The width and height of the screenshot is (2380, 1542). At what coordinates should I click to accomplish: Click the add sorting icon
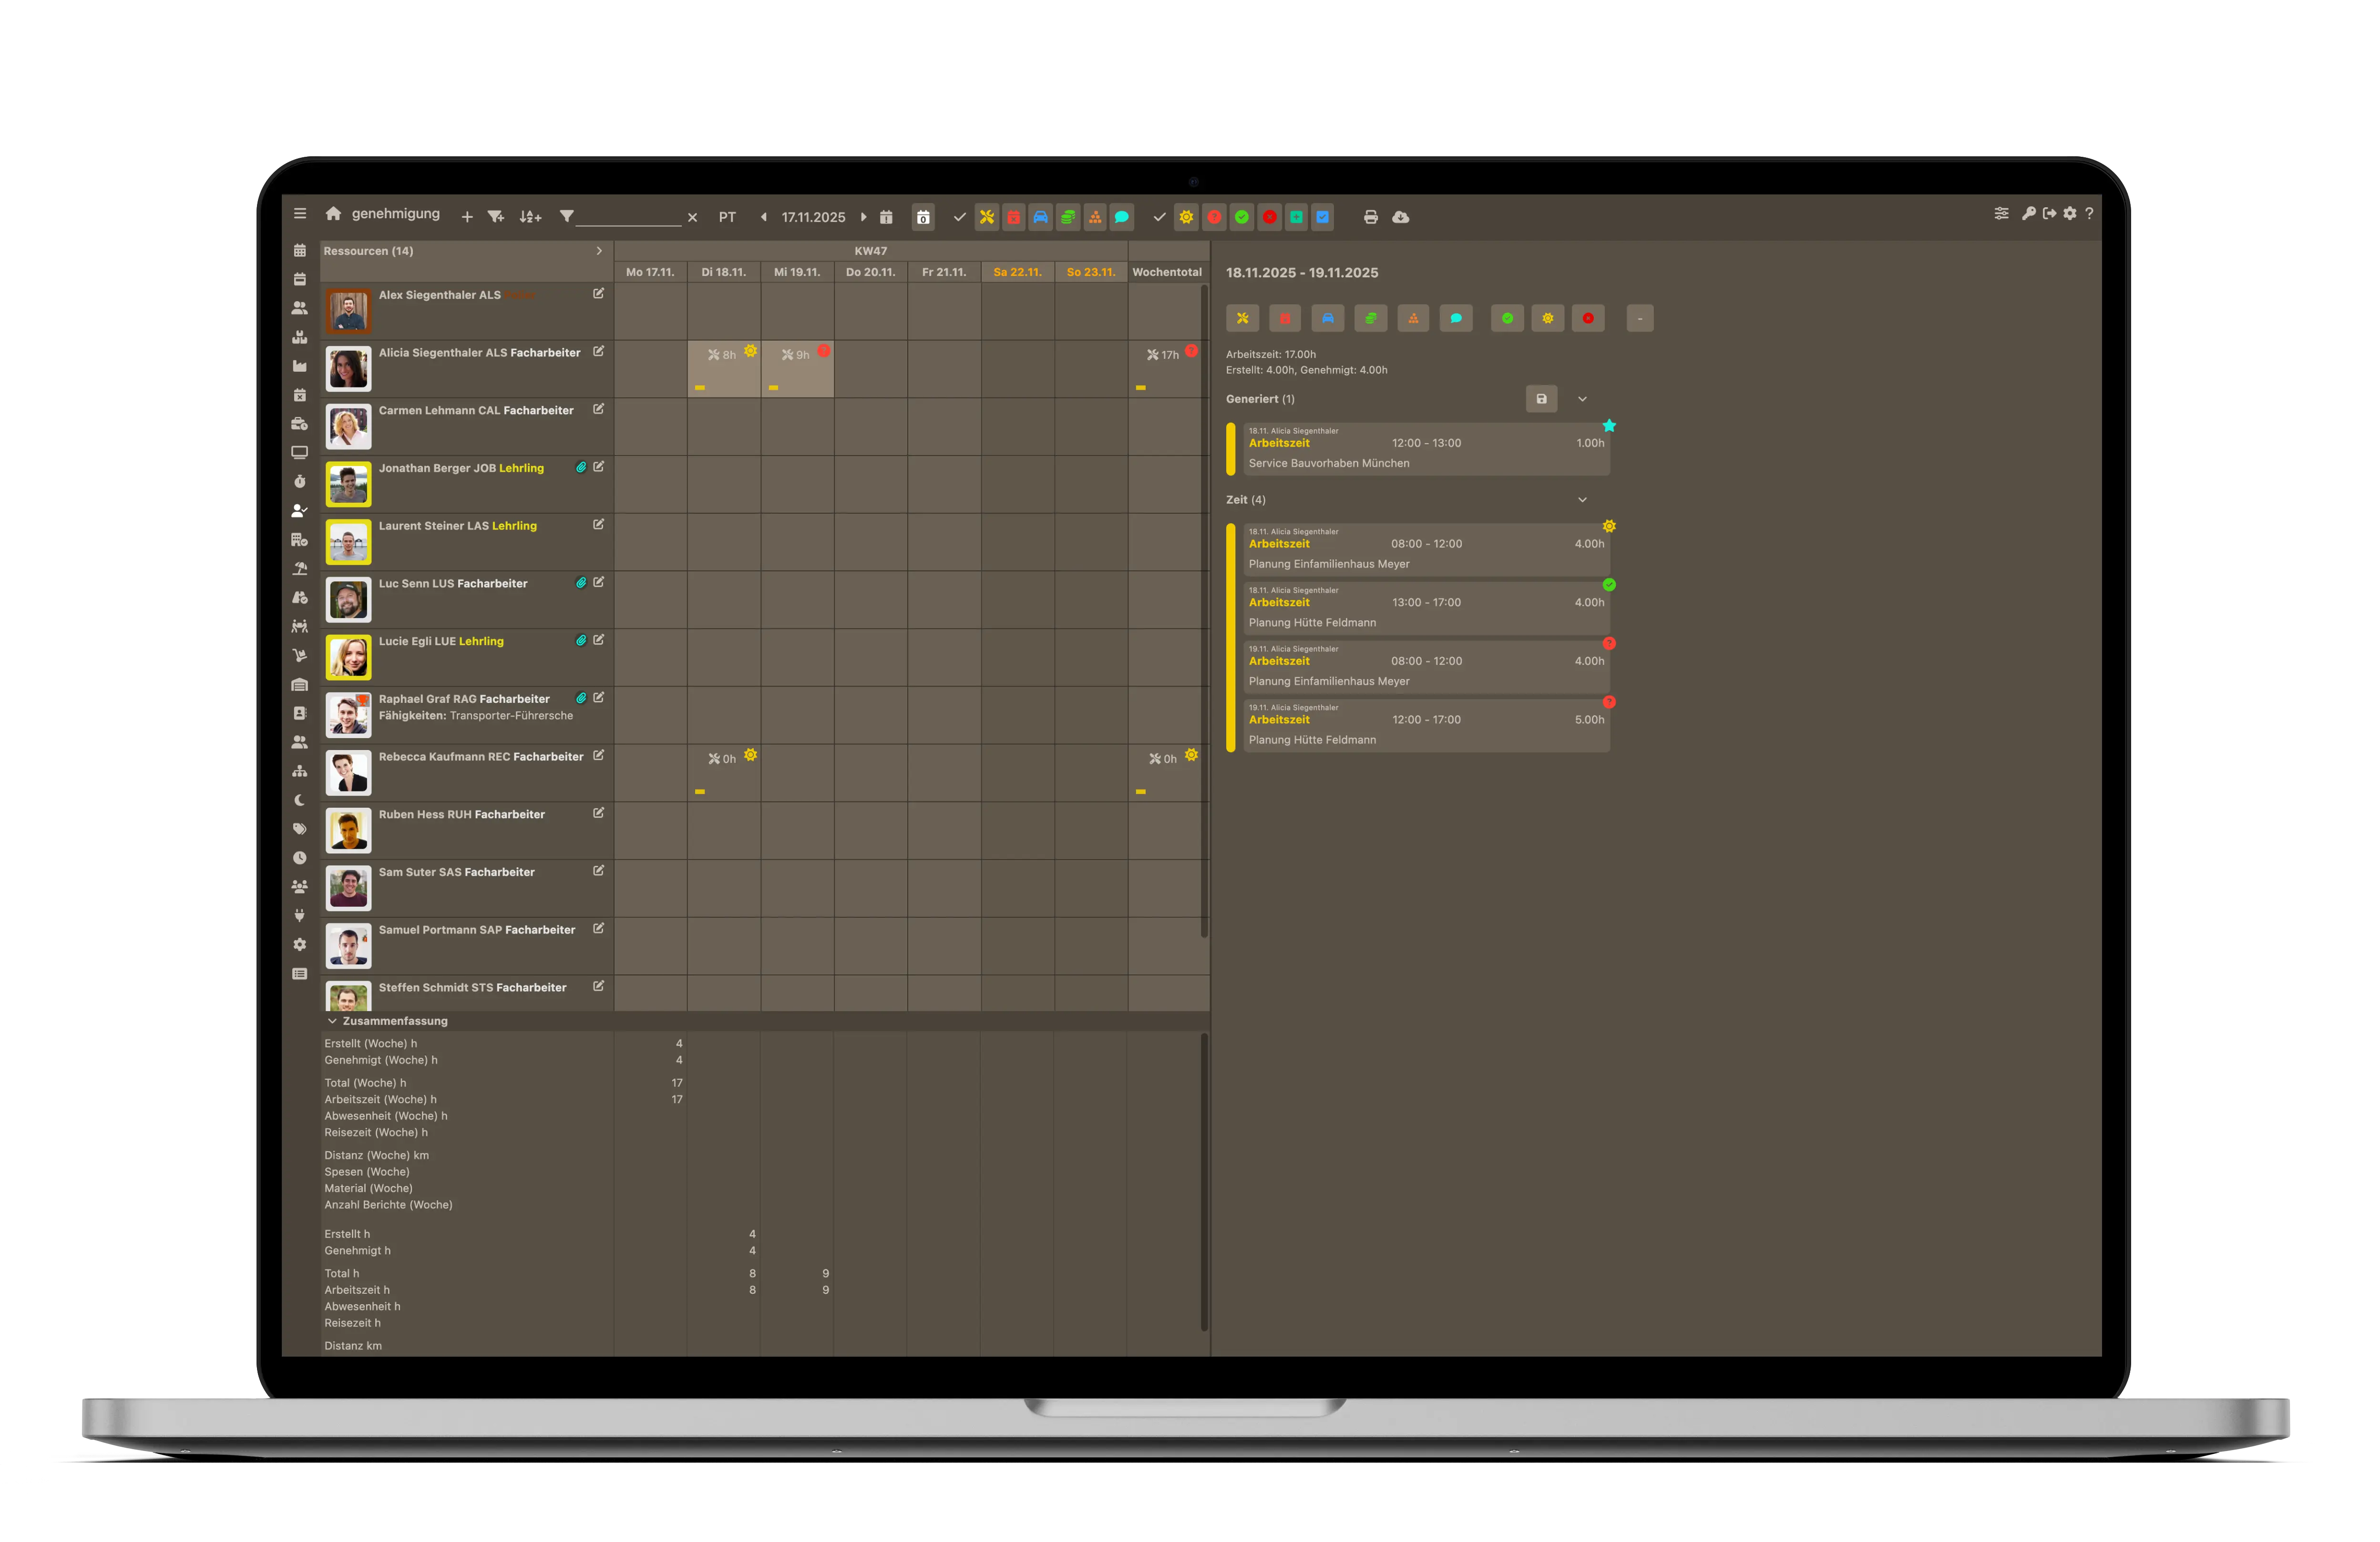coord(530,217)
